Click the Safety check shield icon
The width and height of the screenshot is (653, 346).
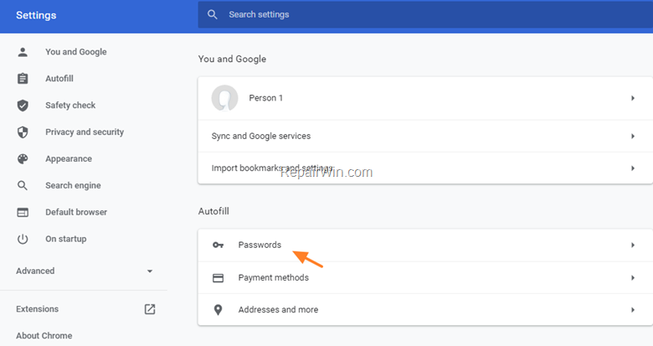pyautogui.click(x=23, y=106)
